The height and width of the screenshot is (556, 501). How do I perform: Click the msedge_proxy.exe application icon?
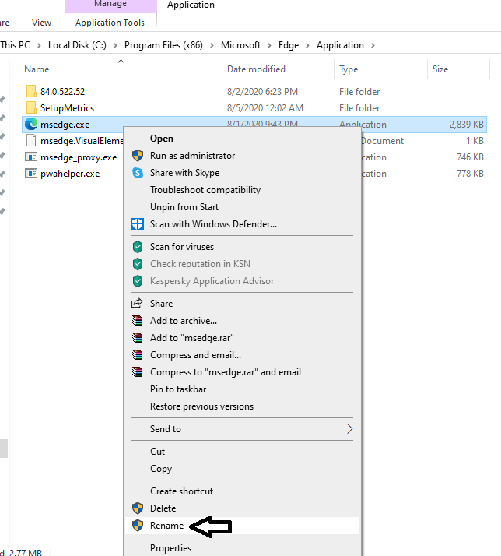coord(31,157)
